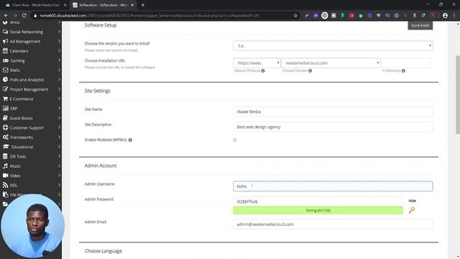Image resolution: width=460 pixels, height=259 pixels.
Task: Click In Directory info icon
Action: 403,71
